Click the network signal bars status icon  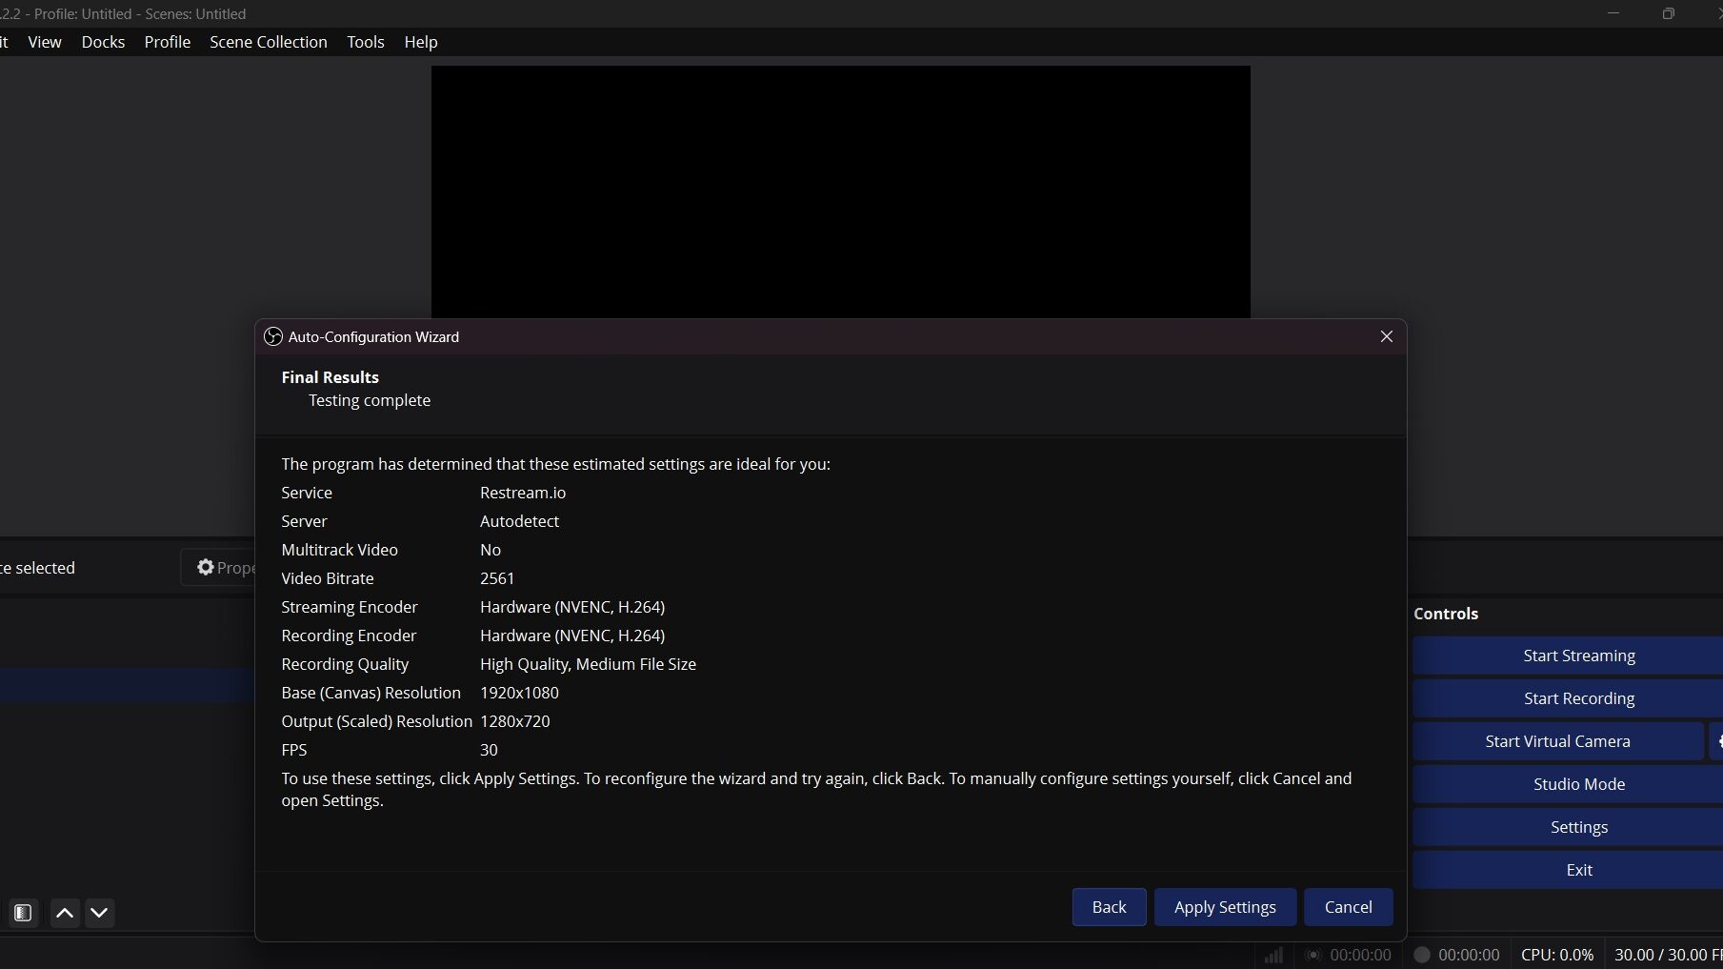click(x=1273, y=955)
